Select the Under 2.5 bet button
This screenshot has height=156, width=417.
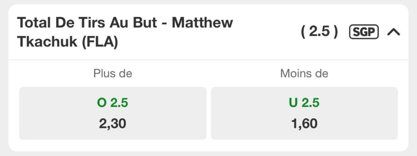304,113
